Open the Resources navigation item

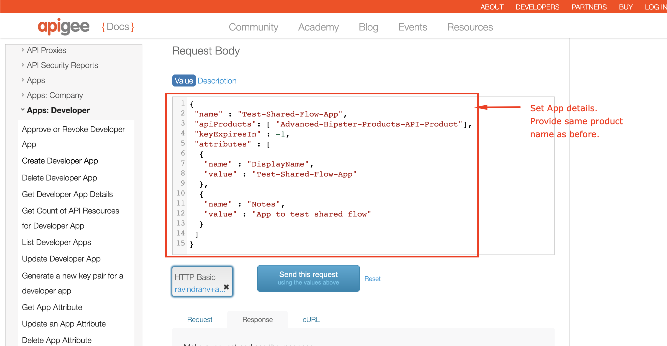coord(470,27)
